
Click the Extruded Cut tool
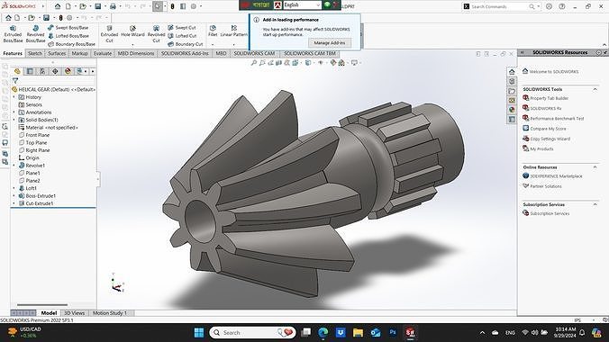click(110, 34)
